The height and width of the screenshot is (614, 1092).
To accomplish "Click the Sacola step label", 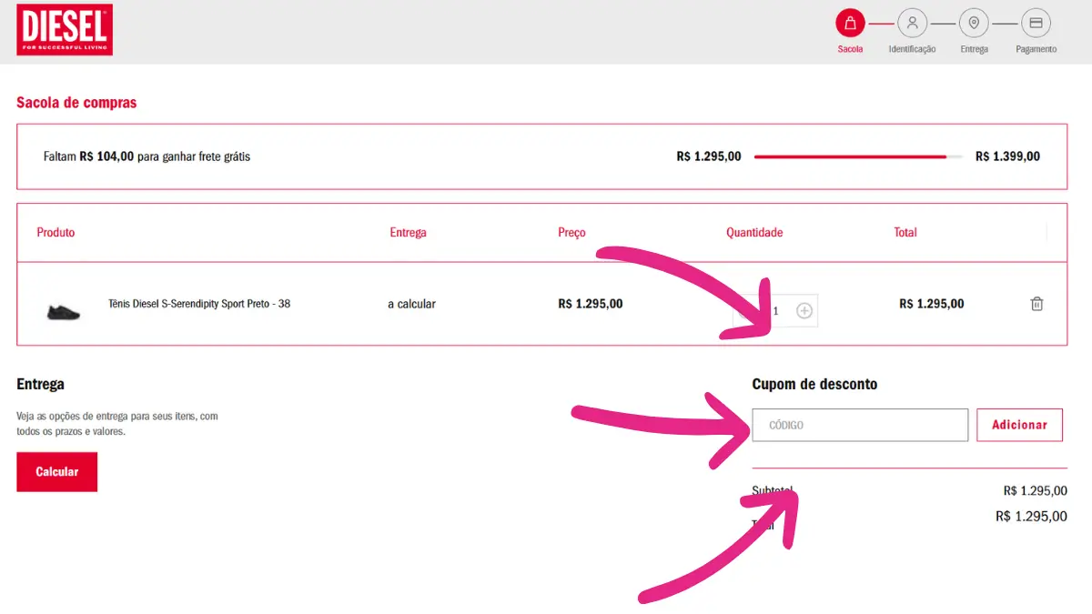I will [x=850, y=49].
